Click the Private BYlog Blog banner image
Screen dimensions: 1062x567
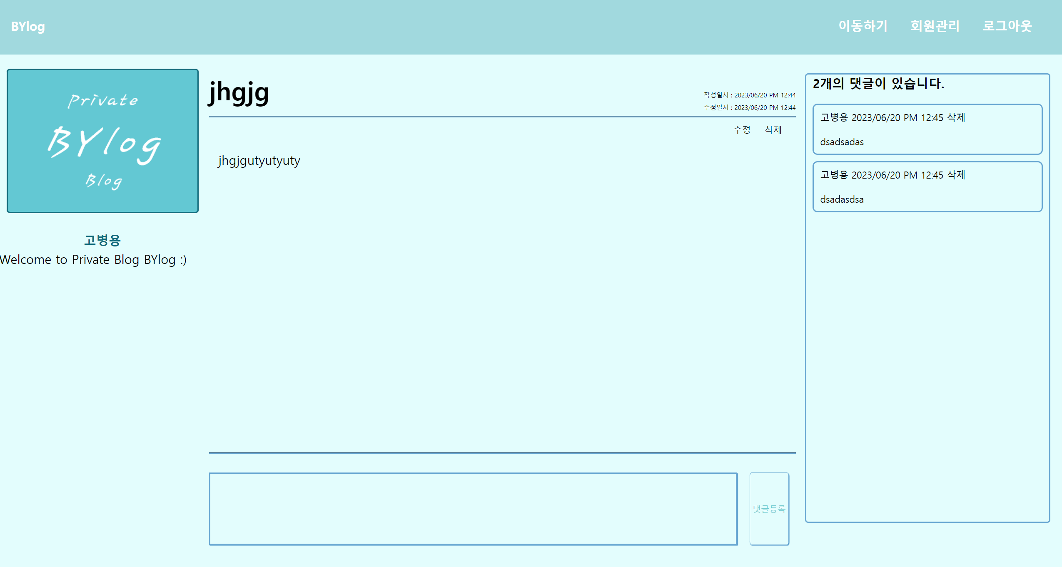coord(102,141)
